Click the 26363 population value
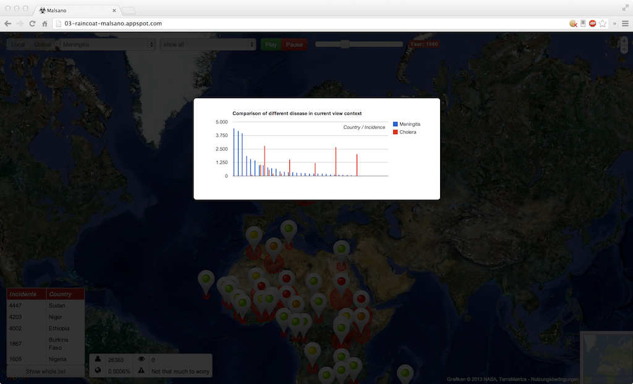The width and height of the screenshot is (633, 384). pos(116,360)
